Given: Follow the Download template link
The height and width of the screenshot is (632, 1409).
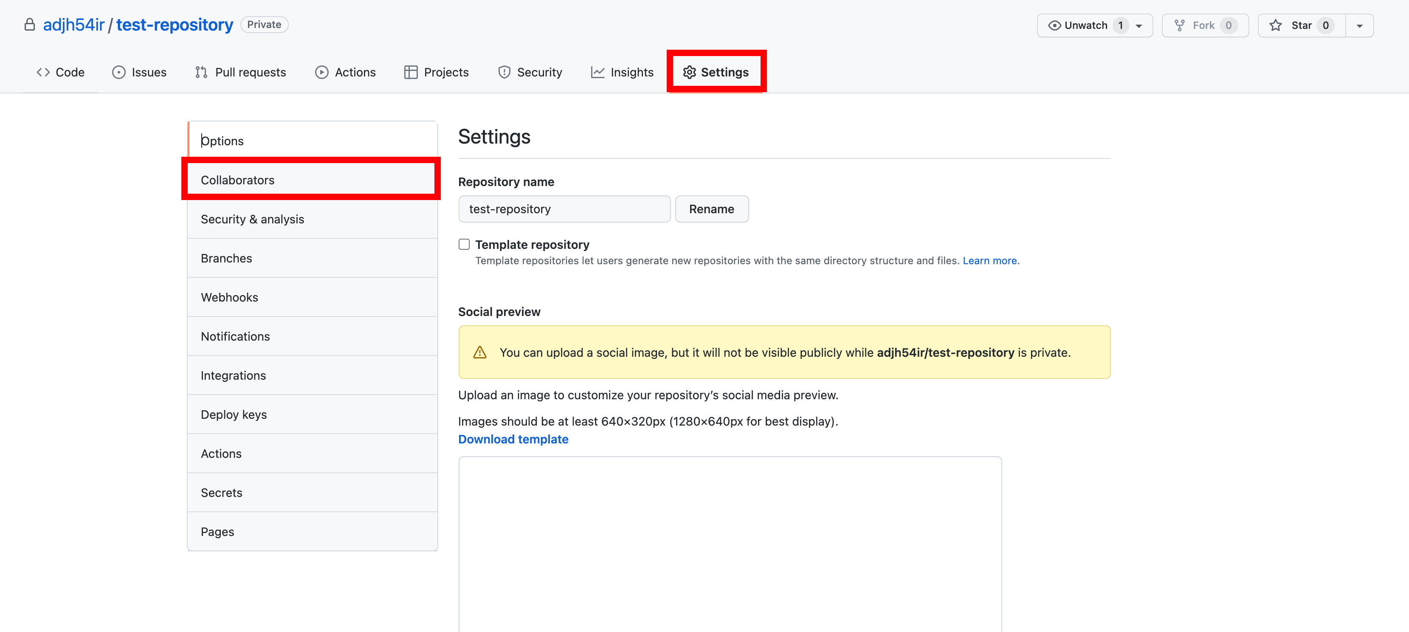Looking at the screenshot, I should (x=513, y=439).
